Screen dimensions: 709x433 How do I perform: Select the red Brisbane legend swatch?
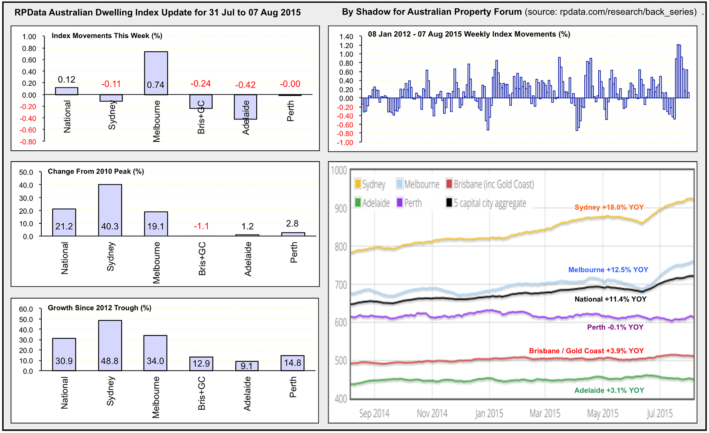pyautogui.click(x=449, y=184)
